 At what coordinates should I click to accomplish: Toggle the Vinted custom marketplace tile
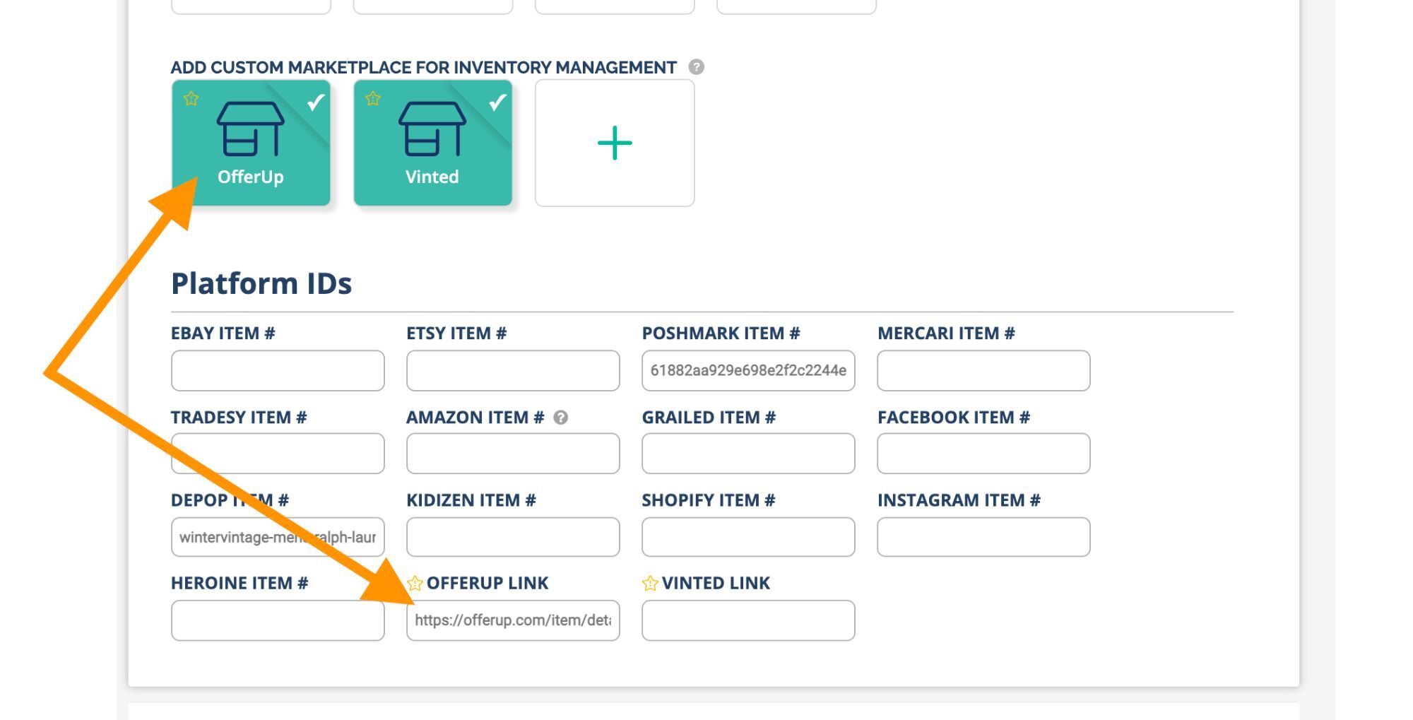point(433,143)
